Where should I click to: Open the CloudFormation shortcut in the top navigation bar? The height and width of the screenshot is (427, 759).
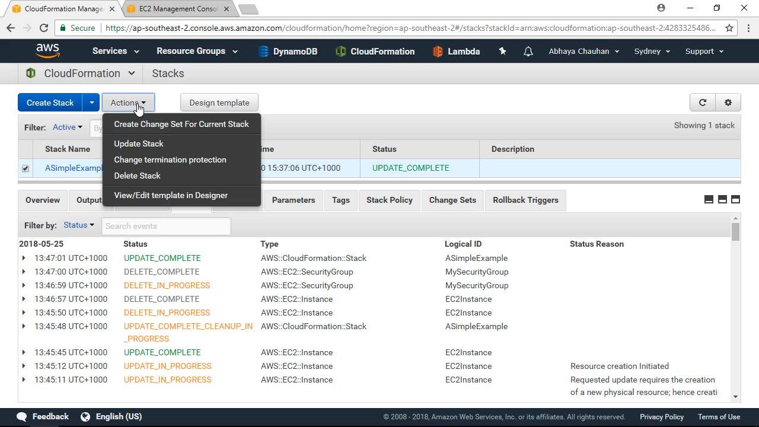click(x=375, y=52)
